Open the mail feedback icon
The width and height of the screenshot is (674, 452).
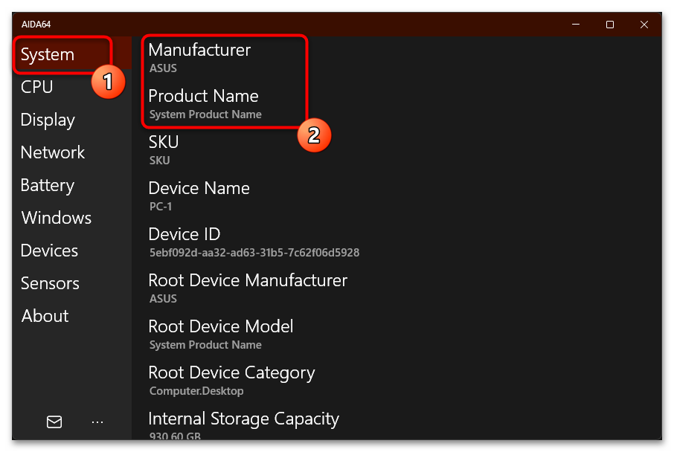54,422
